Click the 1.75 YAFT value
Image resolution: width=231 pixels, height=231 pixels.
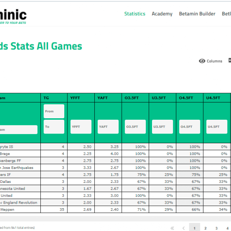114,174
